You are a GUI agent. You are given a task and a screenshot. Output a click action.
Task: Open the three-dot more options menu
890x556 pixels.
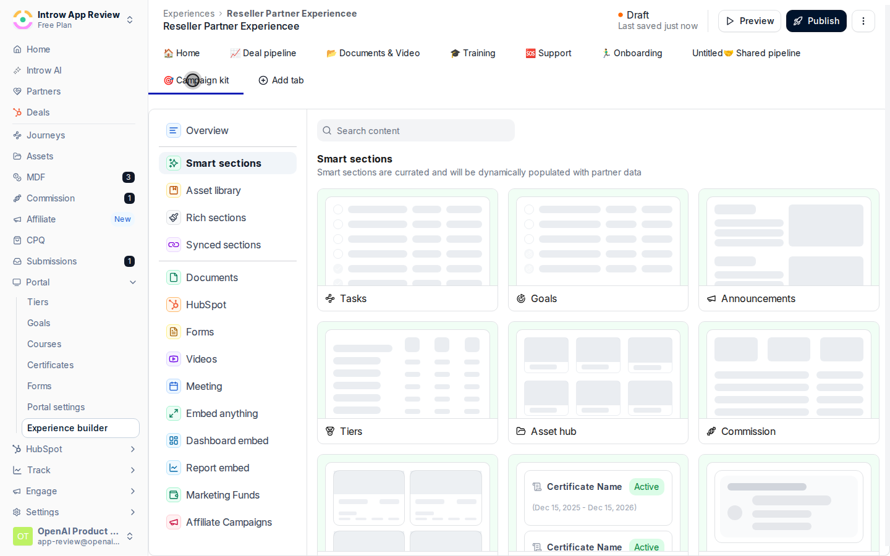coord(863,21)
